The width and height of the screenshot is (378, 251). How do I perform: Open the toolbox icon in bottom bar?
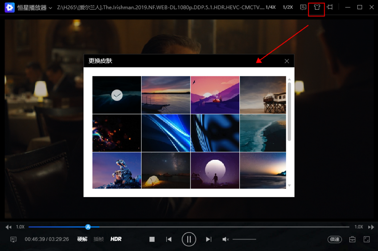tap(352, 239)
